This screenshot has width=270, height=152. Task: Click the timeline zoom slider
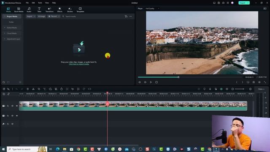click(x=241, y=89)
